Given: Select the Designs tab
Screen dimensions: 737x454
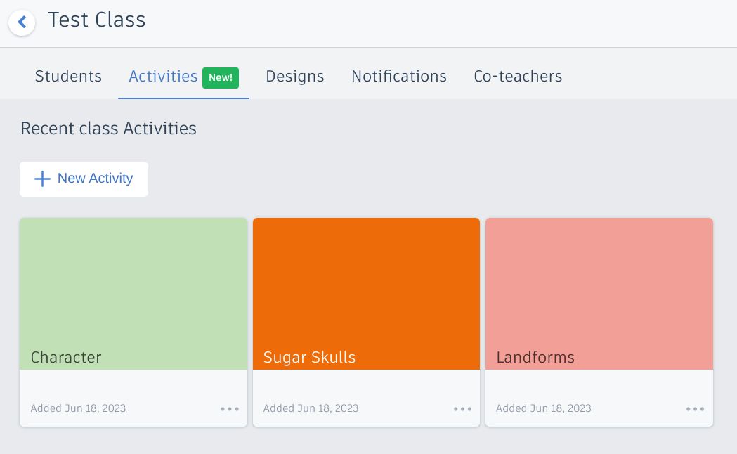Looking at the screenshot, I should coord(294,77).
